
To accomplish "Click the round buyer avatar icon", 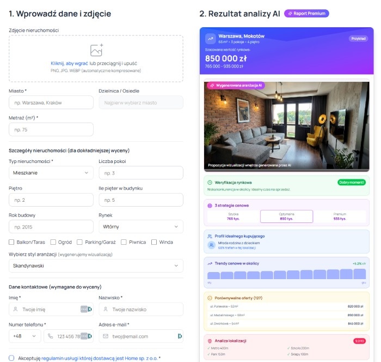I will pos(211,245).
